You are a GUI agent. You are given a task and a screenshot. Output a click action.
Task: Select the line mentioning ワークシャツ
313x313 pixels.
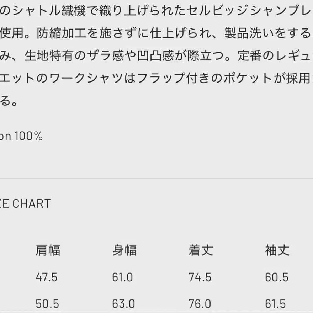pyautogui.click(x=156, y=79)
